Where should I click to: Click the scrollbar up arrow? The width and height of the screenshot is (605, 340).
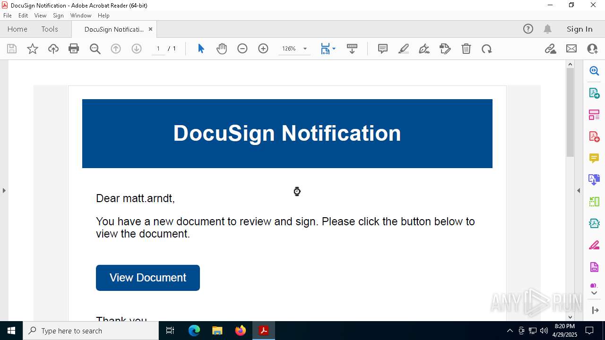tap(570, 64)
